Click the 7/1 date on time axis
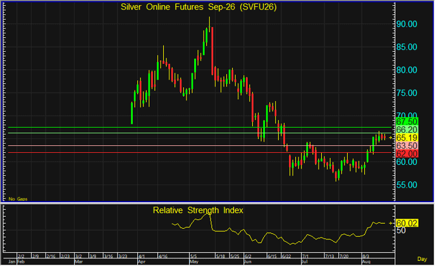 [x=305, y=256]
